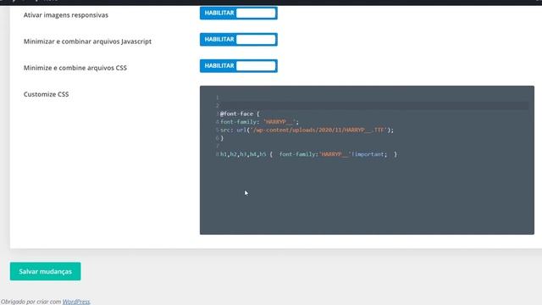
Task: Click the Ativar imagens responsivas label
Action: click(66, 15)
